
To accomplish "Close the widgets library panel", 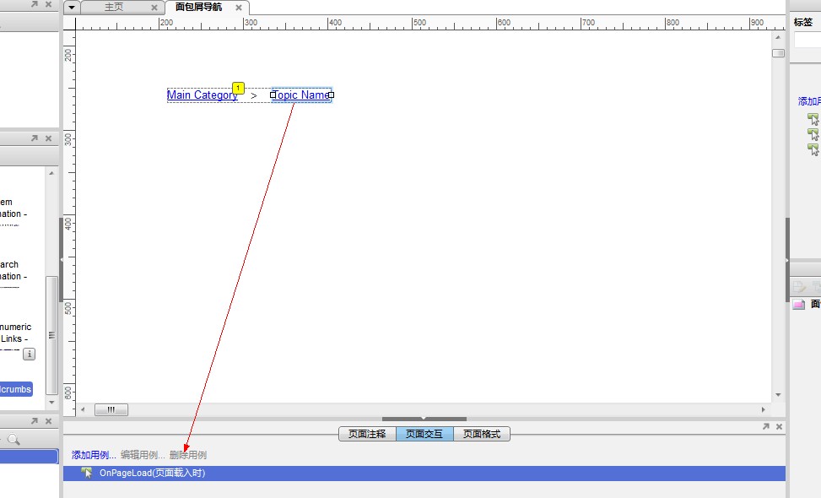I will [49, 138].
